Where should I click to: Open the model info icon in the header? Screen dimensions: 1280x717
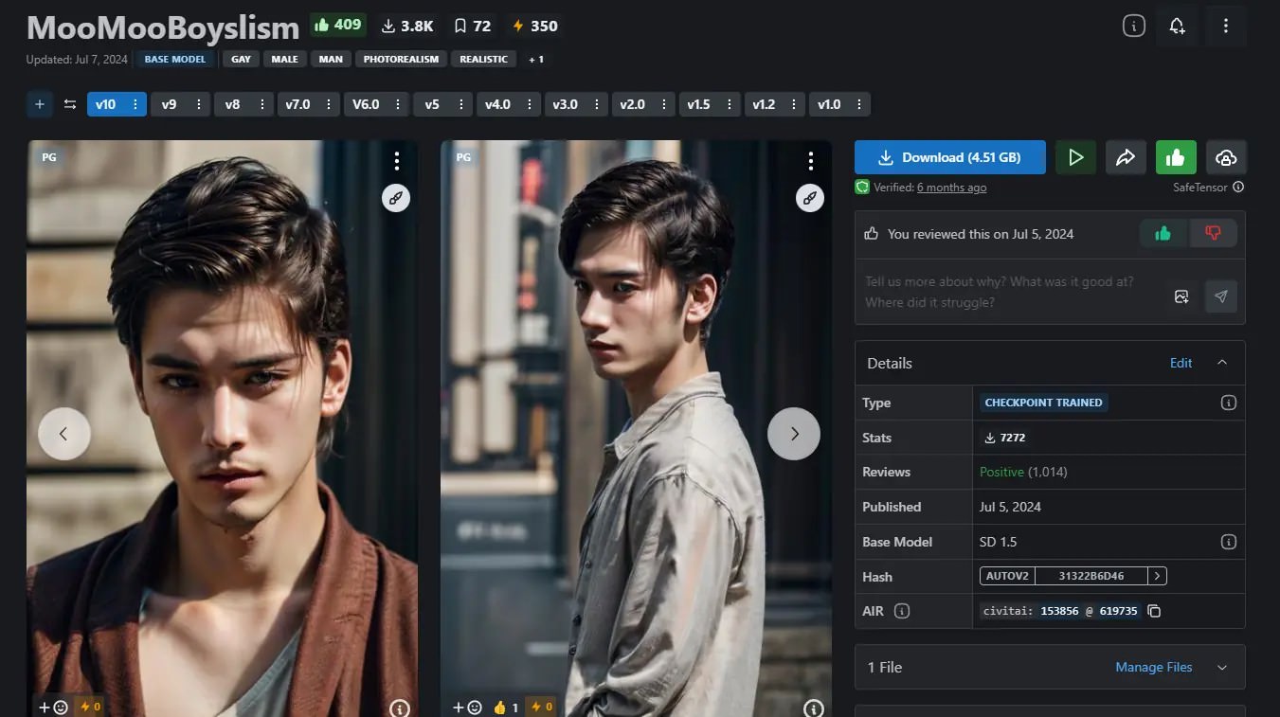(x=1133, y=27)
